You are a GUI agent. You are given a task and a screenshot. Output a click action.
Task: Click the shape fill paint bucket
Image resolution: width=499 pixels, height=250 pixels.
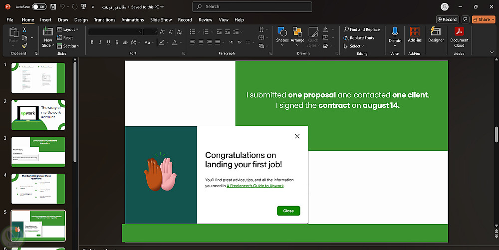point(325,29)
